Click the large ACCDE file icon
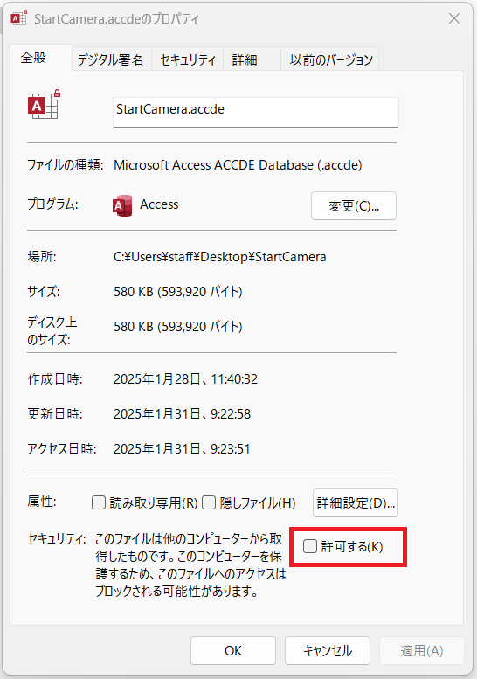Image resolution: width=477 pixels, height=679 pixels. pos(44,104)
